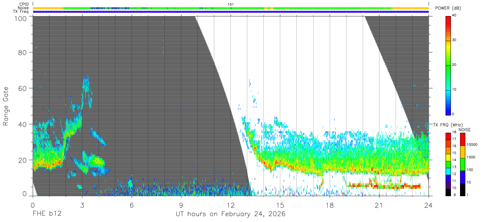The height and width of the screenshot is (222, 482).
Task: Click the red swatch atop NOISE legend
Action: pos(462,139)
